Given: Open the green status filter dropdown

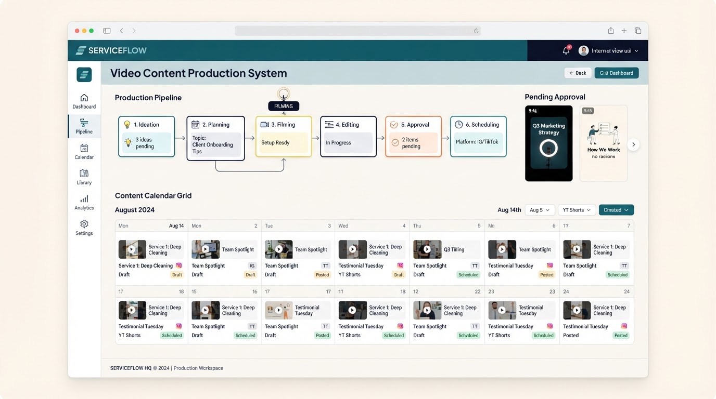Looking at the screenshot, I should click(x=616, y=210).
